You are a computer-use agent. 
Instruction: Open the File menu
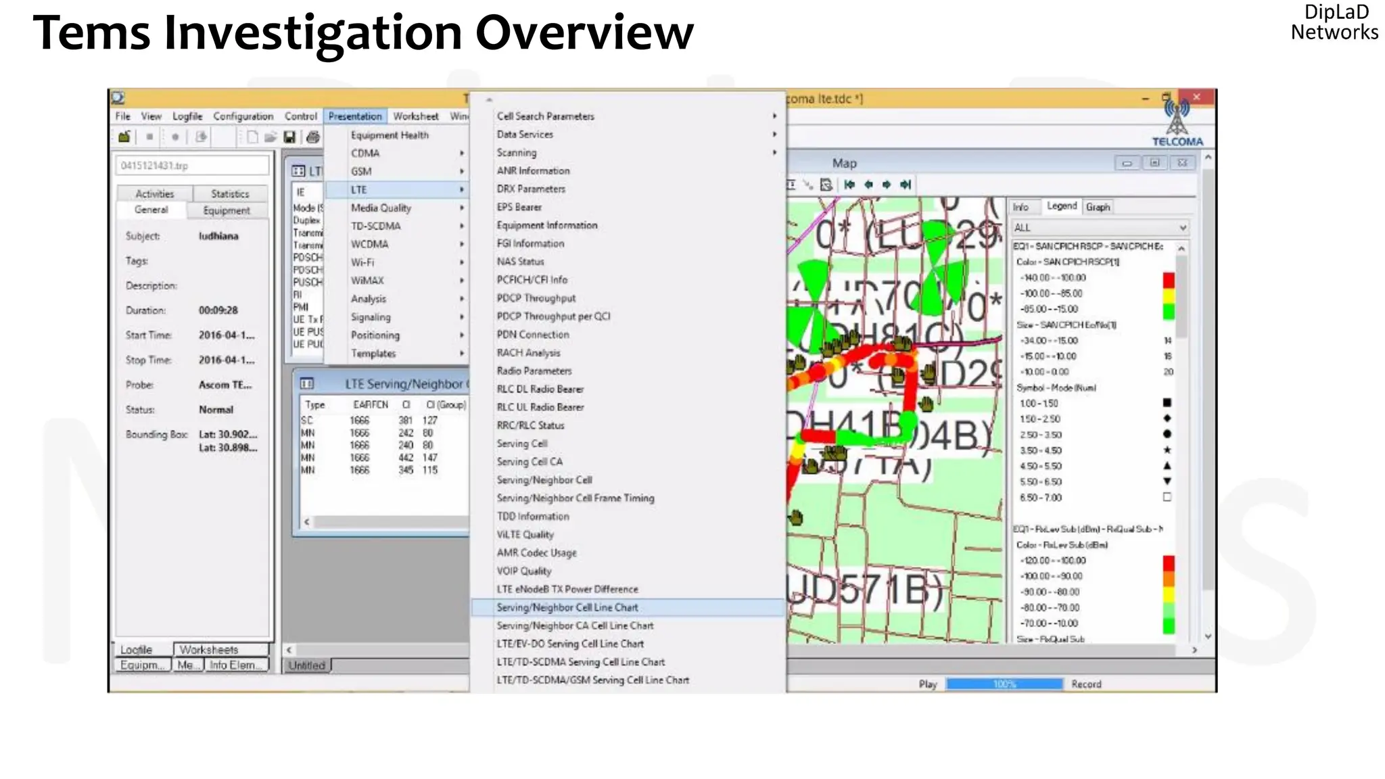123,116
